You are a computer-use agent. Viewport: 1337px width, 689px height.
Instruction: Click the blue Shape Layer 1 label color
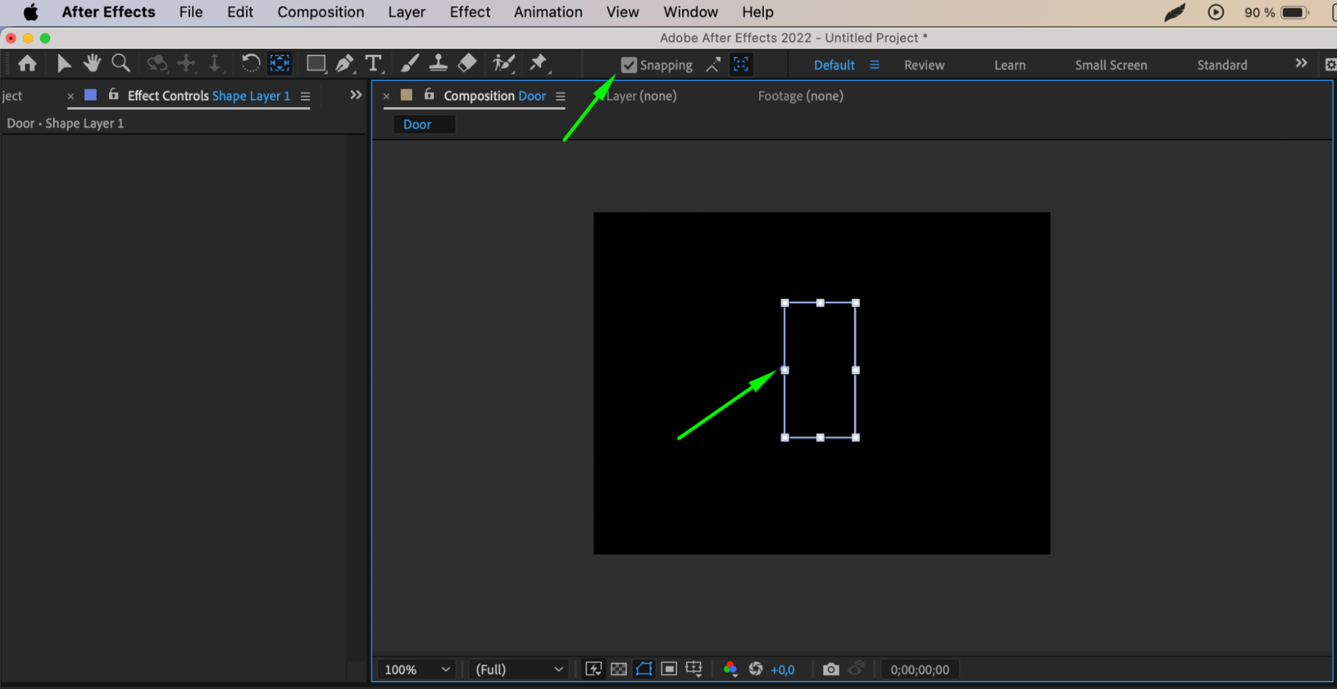90,95
